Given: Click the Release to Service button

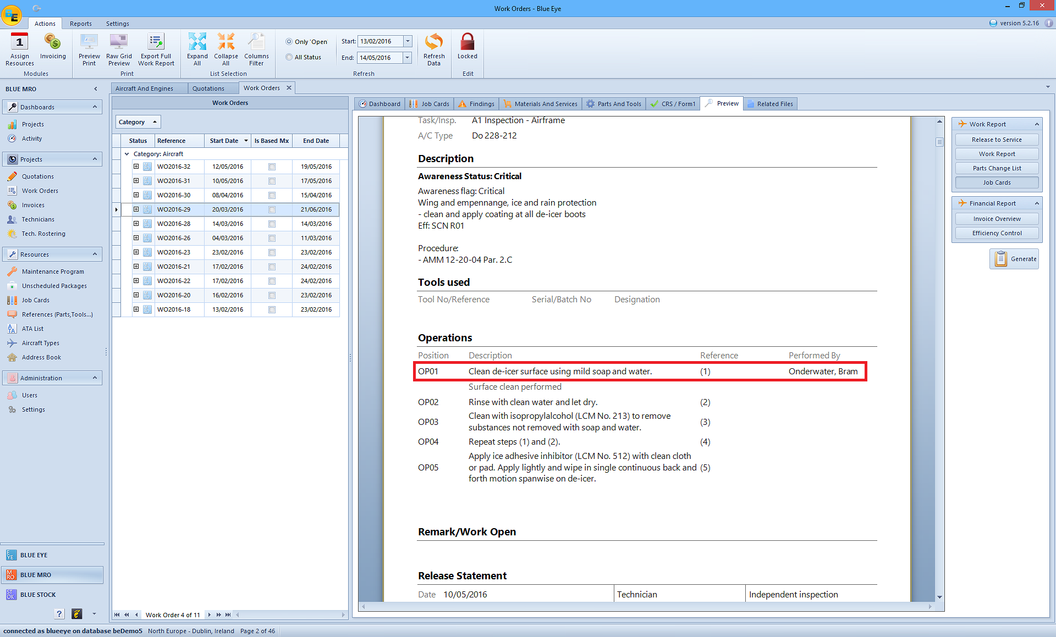Looking at the screenshot, I should (996, 140).
